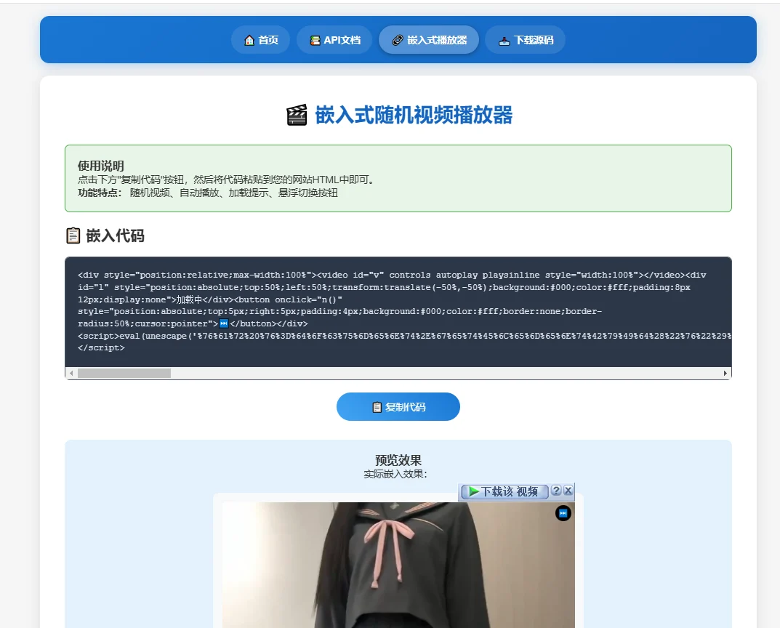Viewport: 780px width, 628px height.
Task: Click the 预览效果 label above the video
Action: (x=398, y=460)
